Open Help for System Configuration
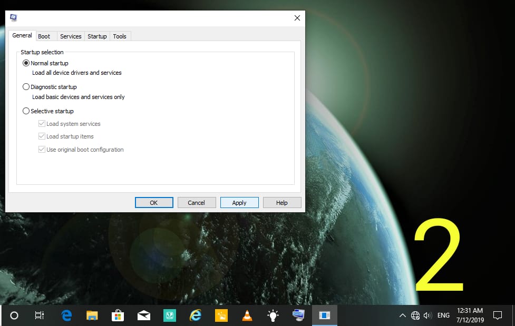This screenshot has width=515, height=326. 282,203
